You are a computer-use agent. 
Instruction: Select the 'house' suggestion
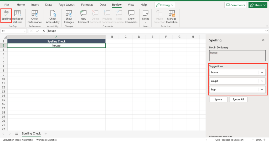[234, 72]
